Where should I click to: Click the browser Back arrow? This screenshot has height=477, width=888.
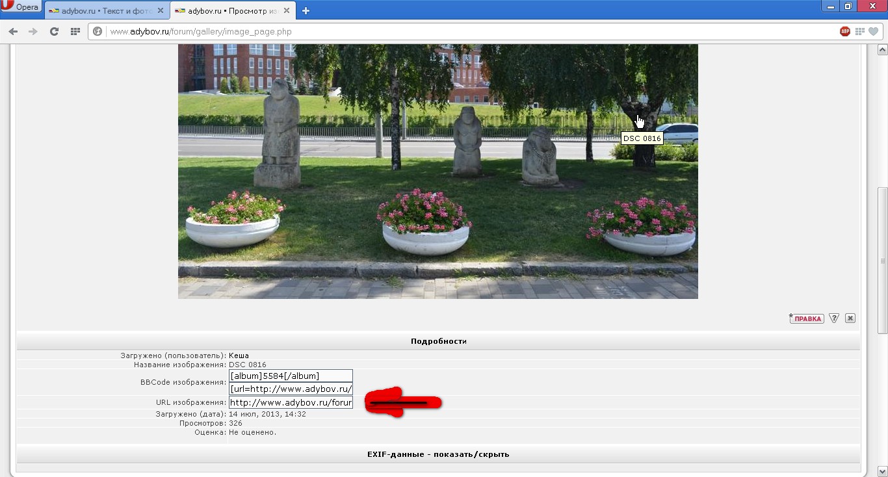[x=13, y=31]
